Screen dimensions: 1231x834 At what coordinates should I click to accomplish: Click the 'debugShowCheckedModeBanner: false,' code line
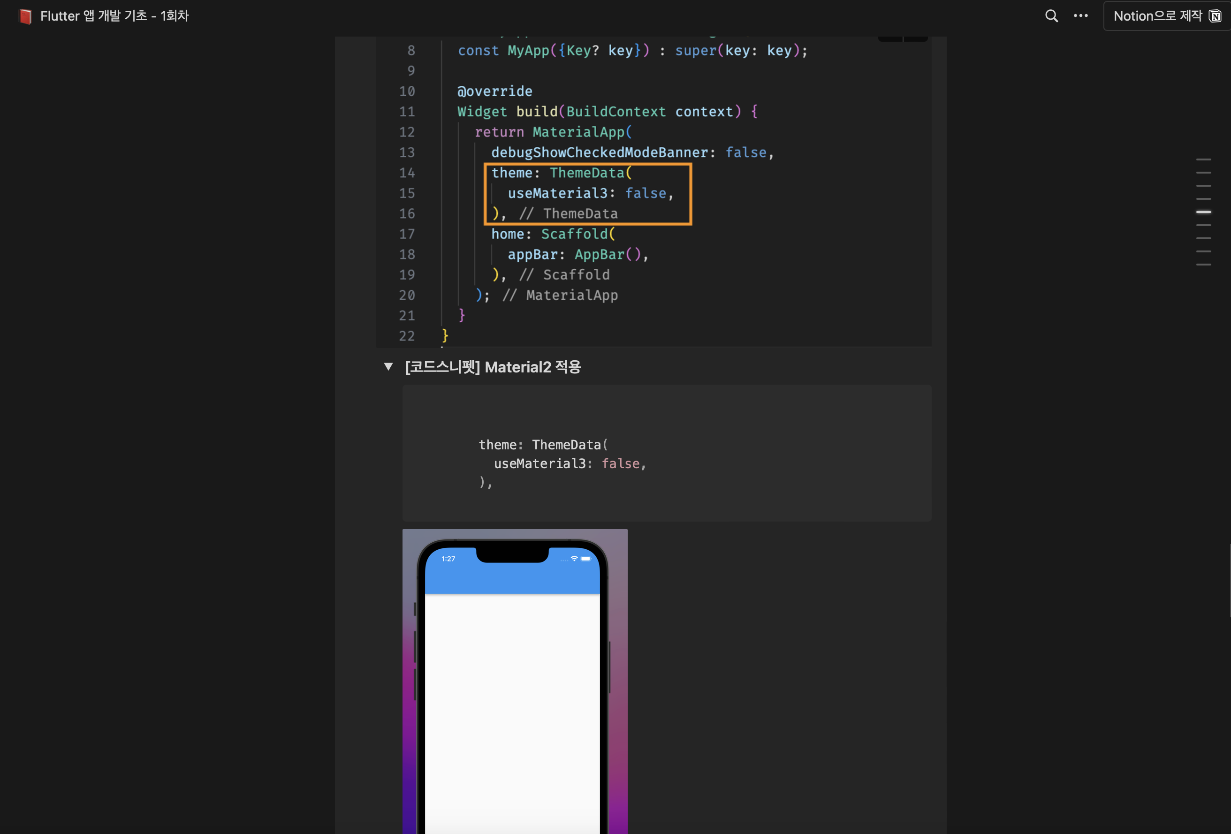click(632, 152)
